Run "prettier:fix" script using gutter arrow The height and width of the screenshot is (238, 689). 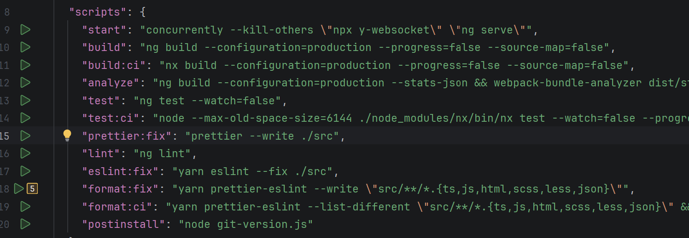click(x=25, y=136)
